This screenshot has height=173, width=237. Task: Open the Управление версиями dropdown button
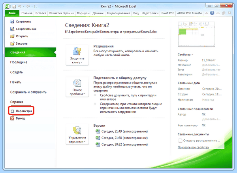pyautogui.click(x=77, y=134)
